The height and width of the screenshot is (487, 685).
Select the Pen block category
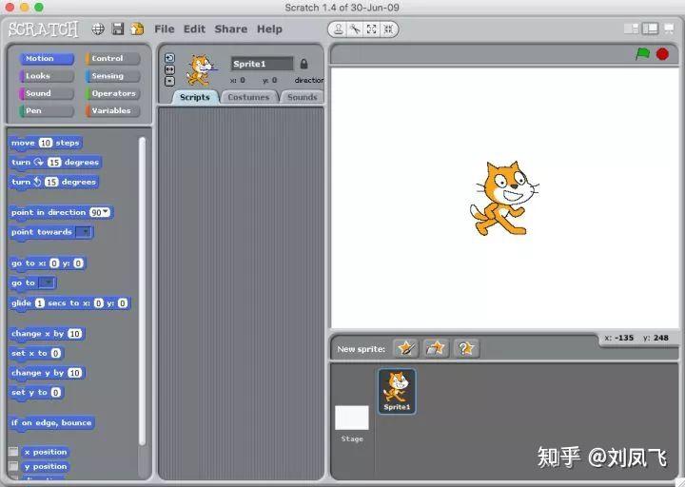pos(47,111)
